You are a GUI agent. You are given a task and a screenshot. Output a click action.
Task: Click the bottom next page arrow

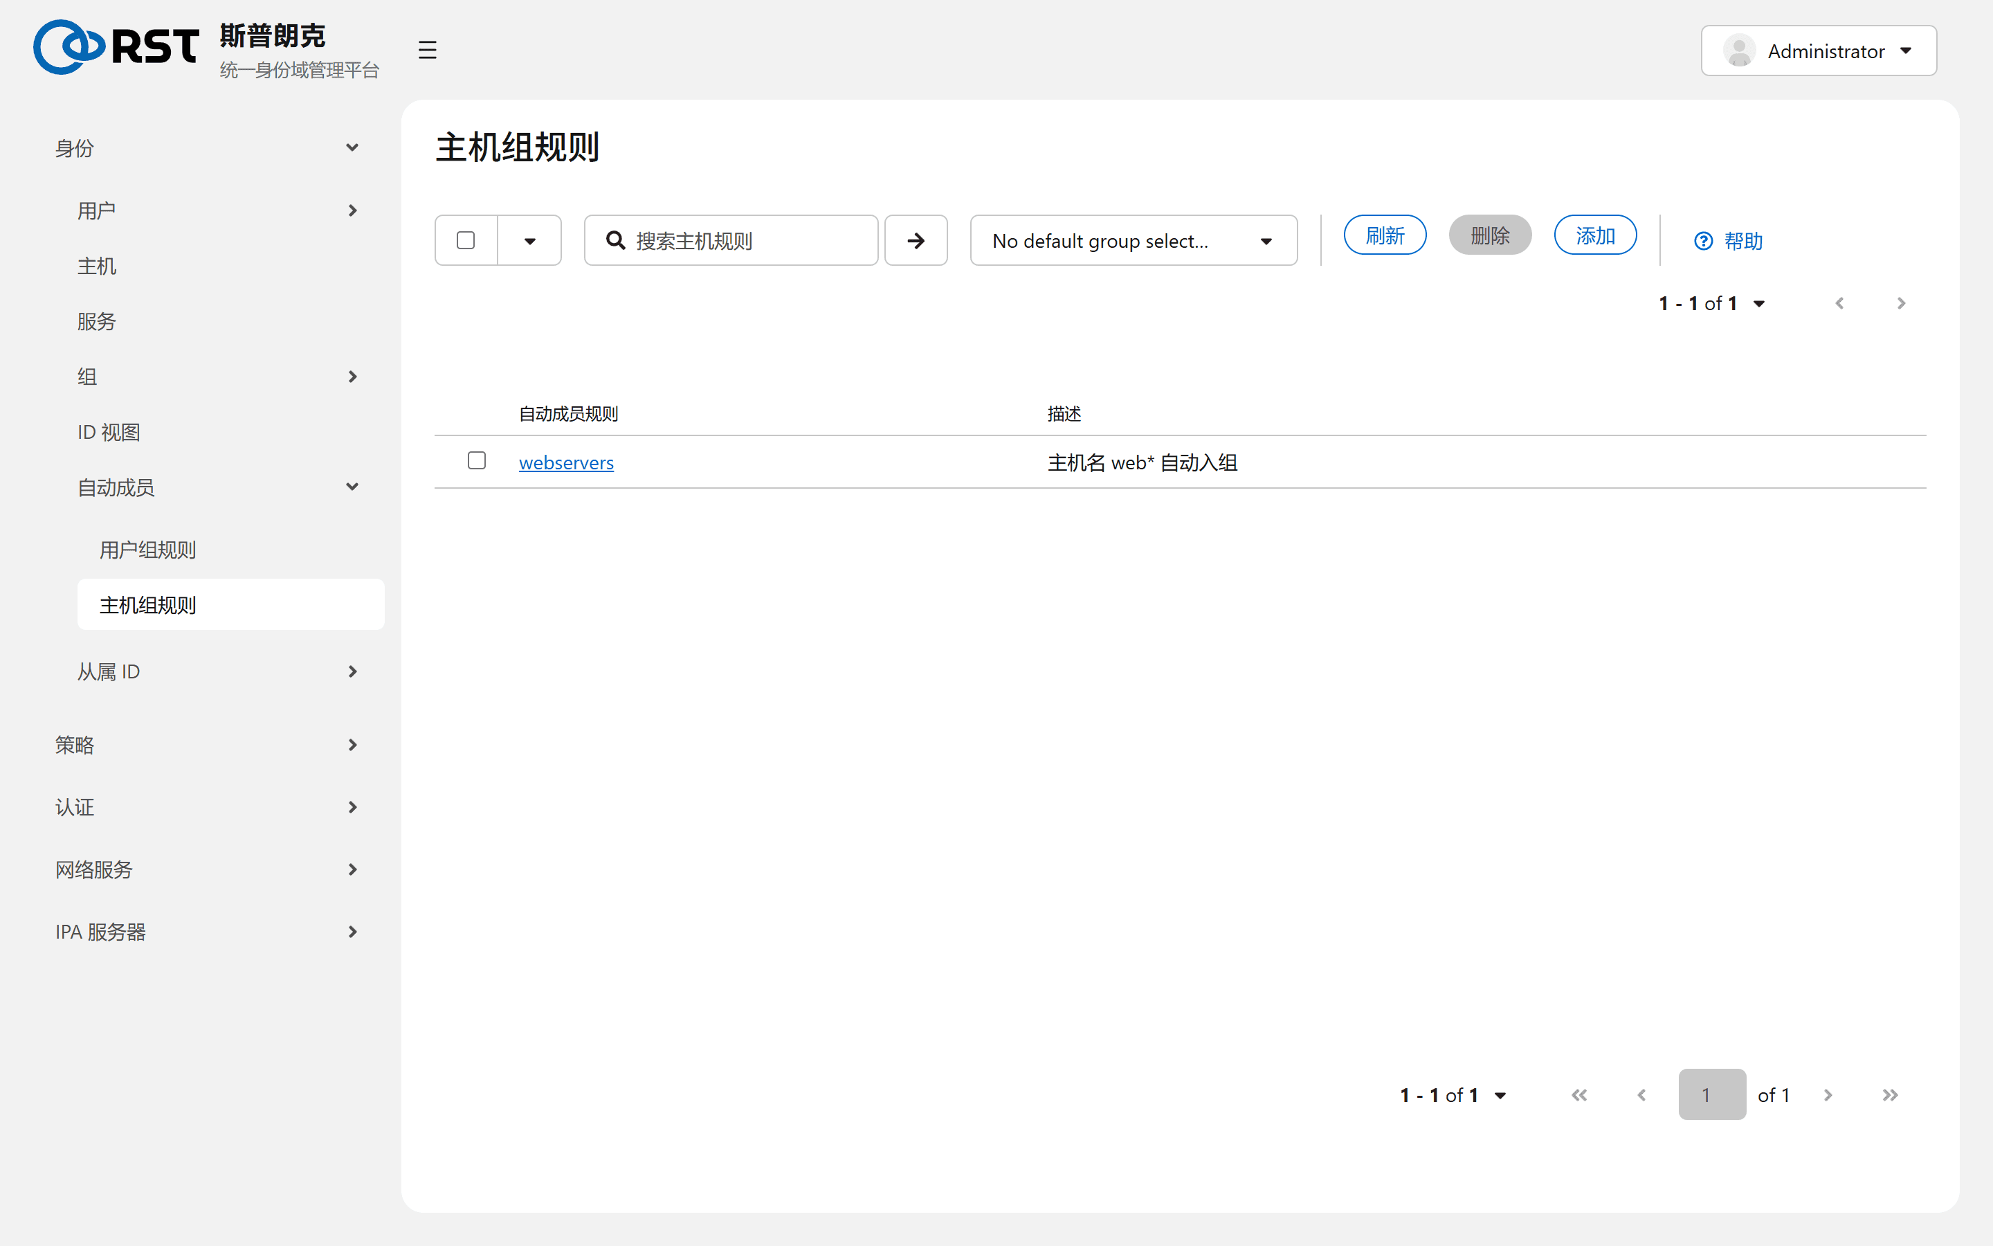click(x=1828, y=1095)
